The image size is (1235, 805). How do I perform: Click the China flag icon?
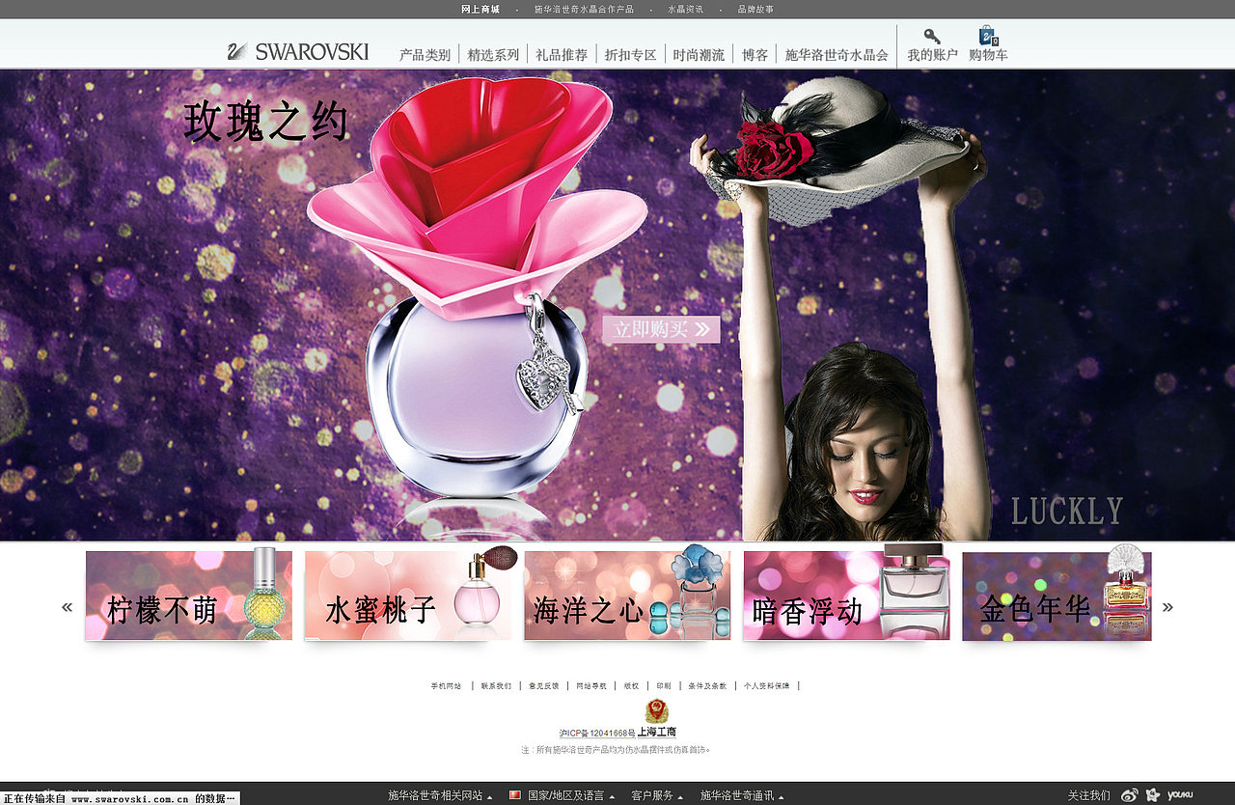pos(515,795)
